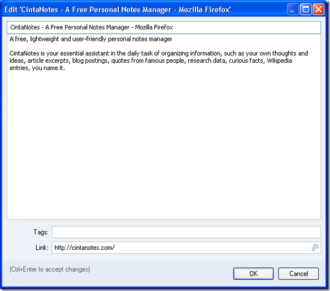Click 'blog postings' in the note body
The width and height of the screenshot is (330, 291).
point(90,61)
